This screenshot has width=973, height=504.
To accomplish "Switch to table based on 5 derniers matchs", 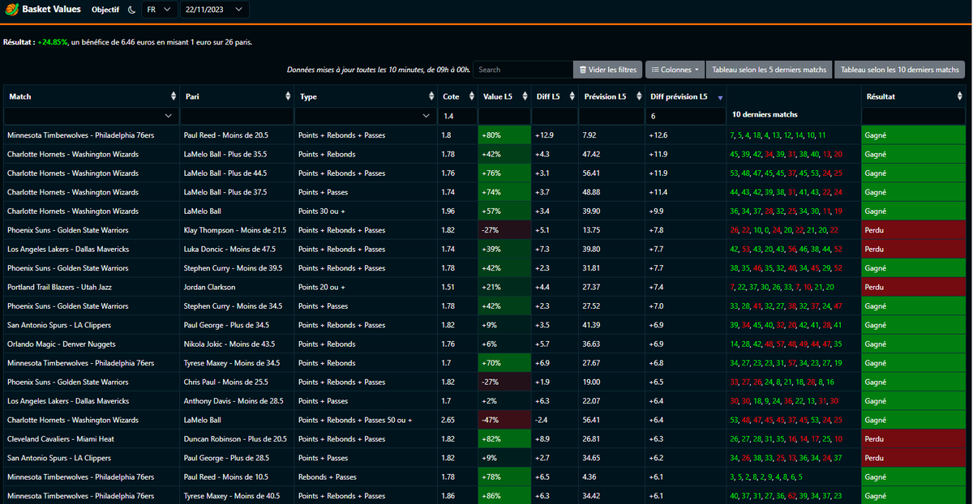I will click(x=769, y=70).
